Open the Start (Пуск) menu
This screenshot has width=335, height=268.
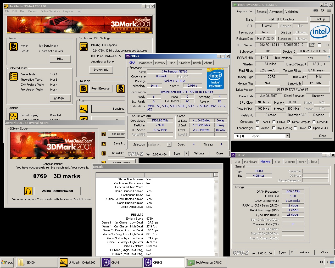click(7, 263)
